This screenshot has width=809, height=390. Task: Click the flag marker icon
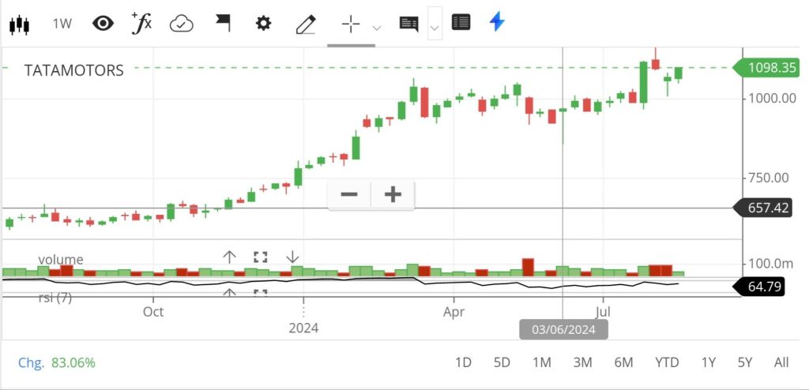pos(222,23)
